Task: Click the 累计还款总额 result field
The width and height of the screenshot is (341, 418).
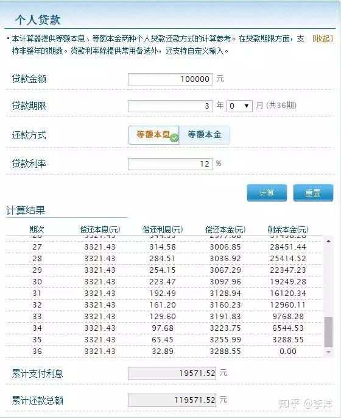Action: click(x=172, y=400)
